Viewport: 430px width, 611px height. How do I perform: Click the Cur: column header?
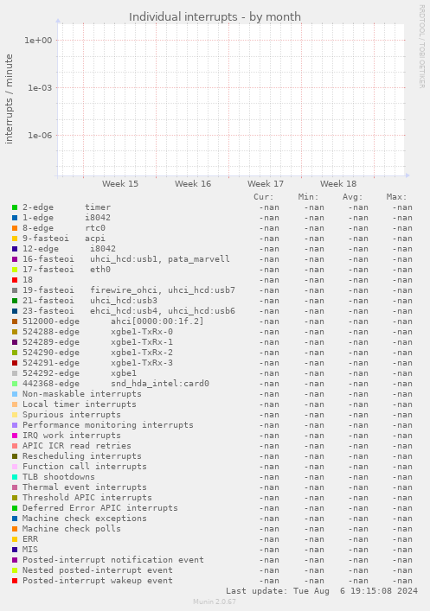pyautogui.click(x=264, y=197)
